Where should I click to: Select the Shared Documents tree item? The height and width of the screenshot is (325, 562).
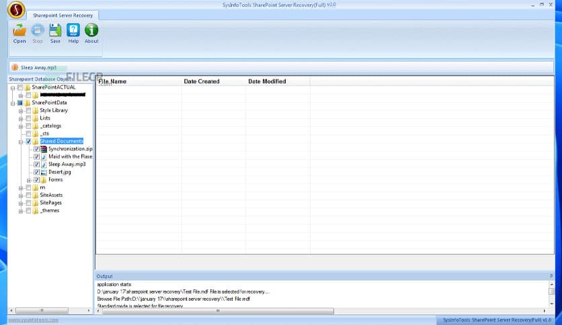[62, 141]
